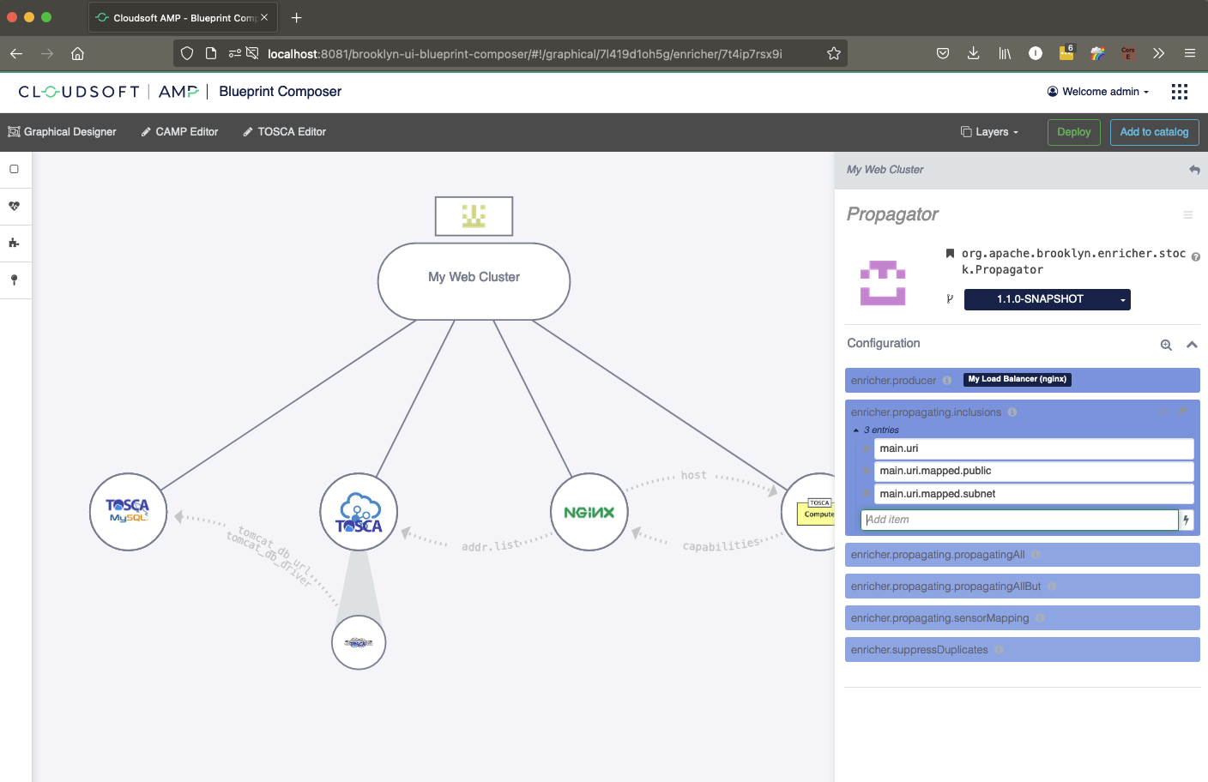The image size is (1208, 782).
Task: Open the browser downloads panel
Action: coord(973,53)
